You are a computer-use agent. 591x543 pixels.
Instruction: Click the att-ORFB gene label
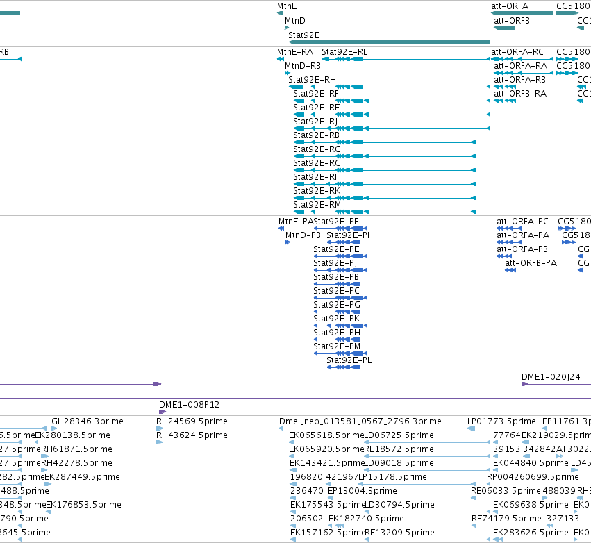point(511,21)
